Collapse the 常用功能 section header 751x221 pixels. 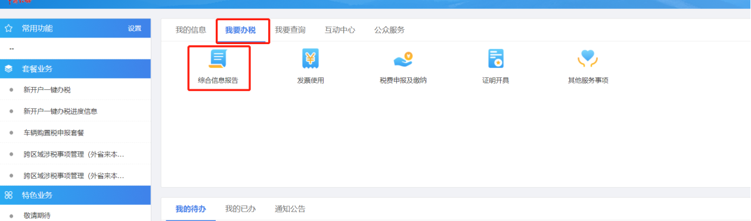point(75,29)
